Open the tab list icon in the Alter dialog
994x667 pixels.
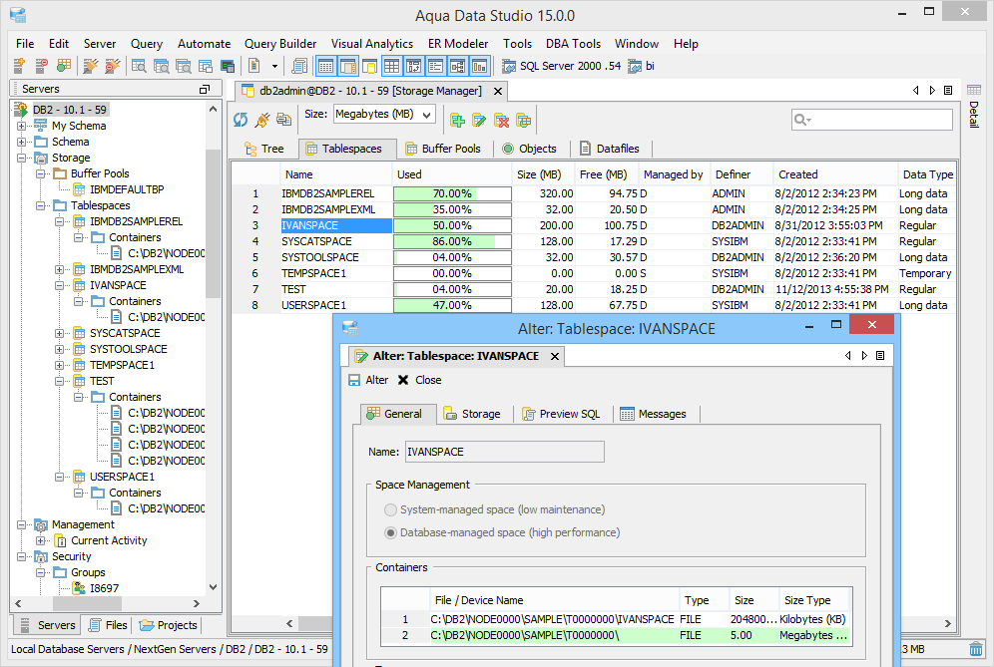click(880, 355)
